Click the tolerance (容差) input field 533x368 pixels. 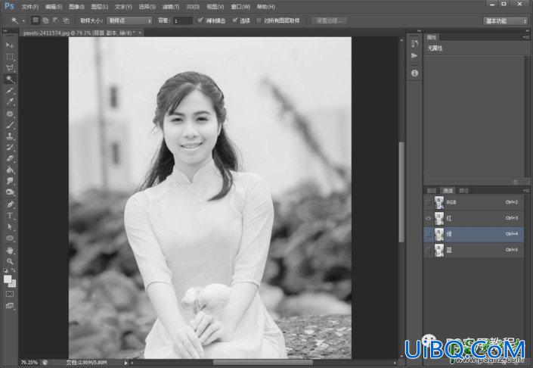coord(183,20)
